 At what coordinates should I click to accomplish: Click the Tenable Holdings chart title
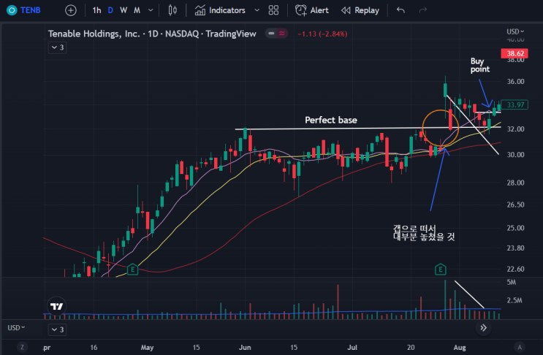152,34
